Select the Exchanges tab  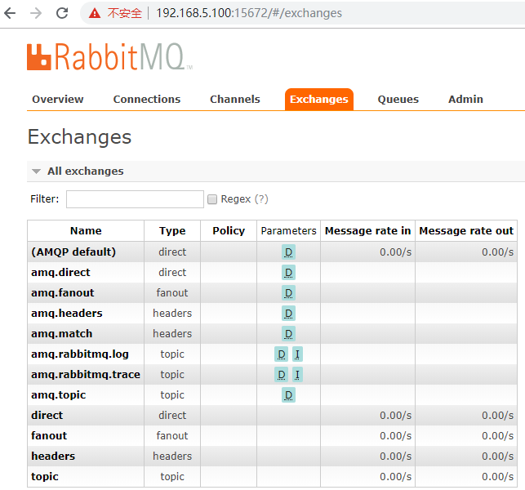(319, 100)
